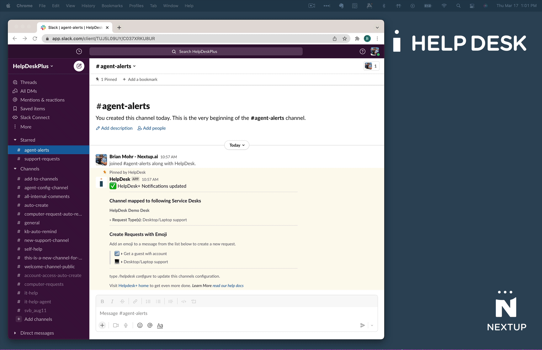Open the Helpdesk+ home link
This screenshot has width=542, height=350.
(134, 286)
